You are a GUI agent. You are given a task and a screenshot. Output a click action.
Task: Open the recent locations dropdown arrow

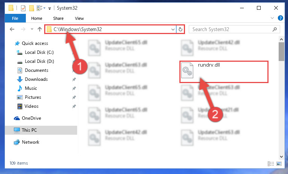pyautogui.click(x=32, y=29)
